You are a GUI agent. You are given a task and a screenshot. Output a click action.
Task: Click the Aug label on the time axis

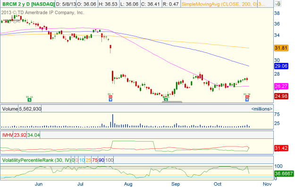point(128,184)
